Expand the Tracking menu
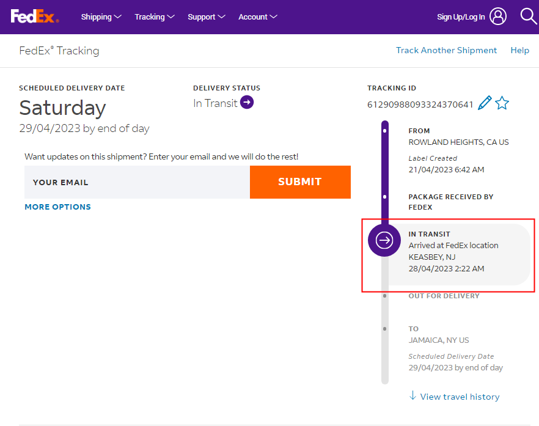539x426 pixels. point(155,17)
